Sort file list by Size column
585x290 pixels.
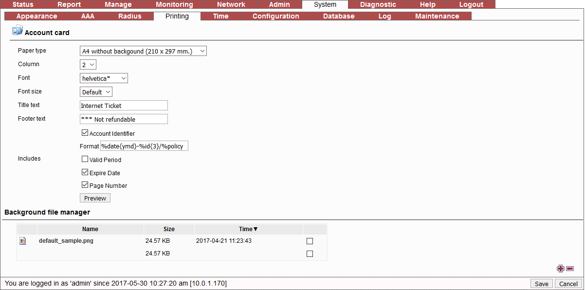tap(169, 229)
